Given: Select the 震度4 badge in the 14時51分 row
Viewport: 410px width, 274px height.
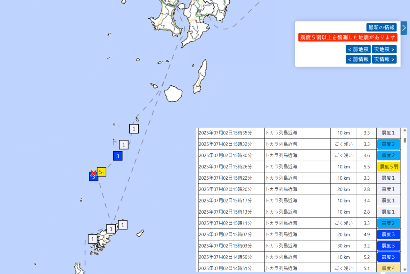Looking at the screenshot, I should [389, 268].
